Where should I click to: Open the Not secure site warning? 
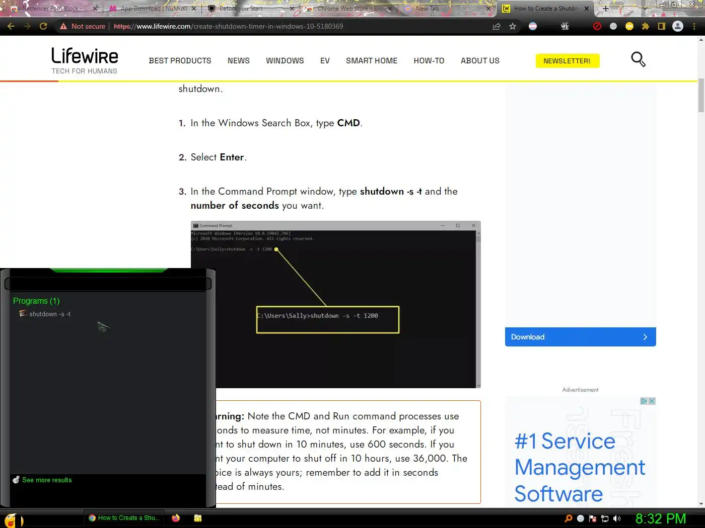point(83,26)
